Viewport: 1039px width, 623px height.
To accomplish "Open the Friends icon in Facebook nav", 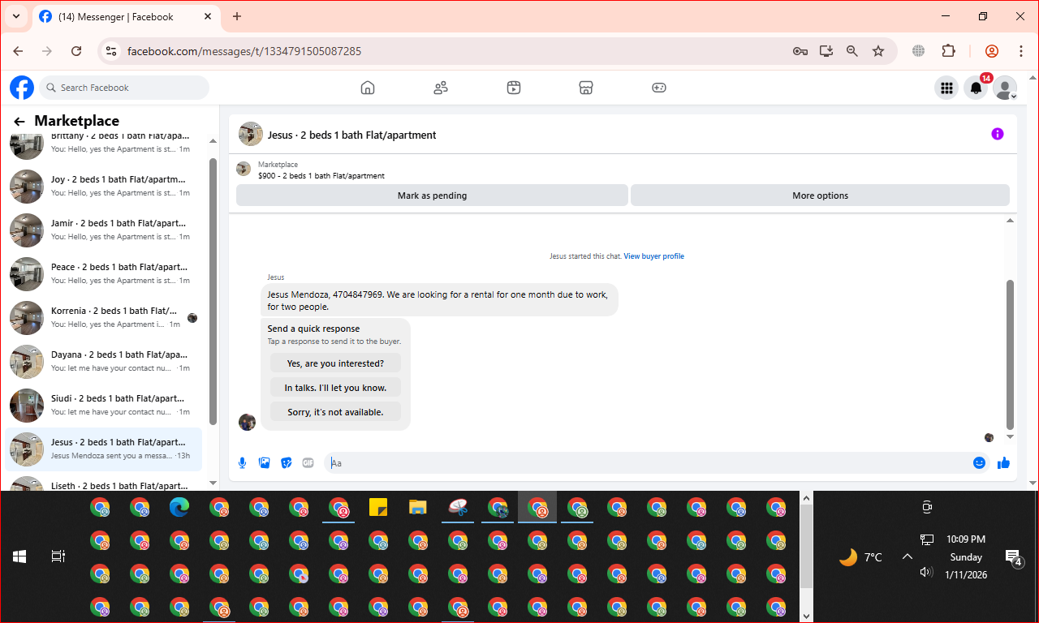I will pos(441,88).
